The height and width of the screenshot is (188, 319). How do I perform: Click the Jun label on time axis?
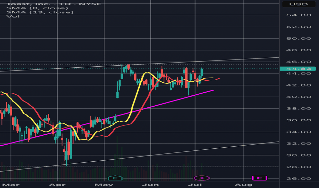click(151, 185)
